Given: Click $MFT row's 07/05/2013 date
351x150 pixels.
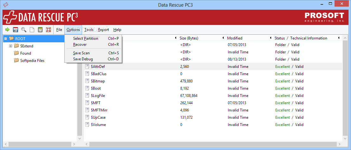Looking at the screenshot, I should [237, 103].
